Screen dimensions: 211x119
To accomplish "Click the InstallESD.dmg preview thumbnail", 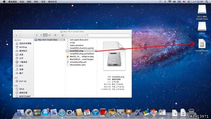I will click(x=114, y=56).
